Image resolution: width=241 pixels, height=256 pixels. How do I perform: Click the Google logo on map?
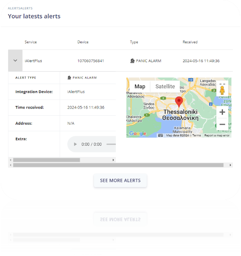(x=138, y=133)
